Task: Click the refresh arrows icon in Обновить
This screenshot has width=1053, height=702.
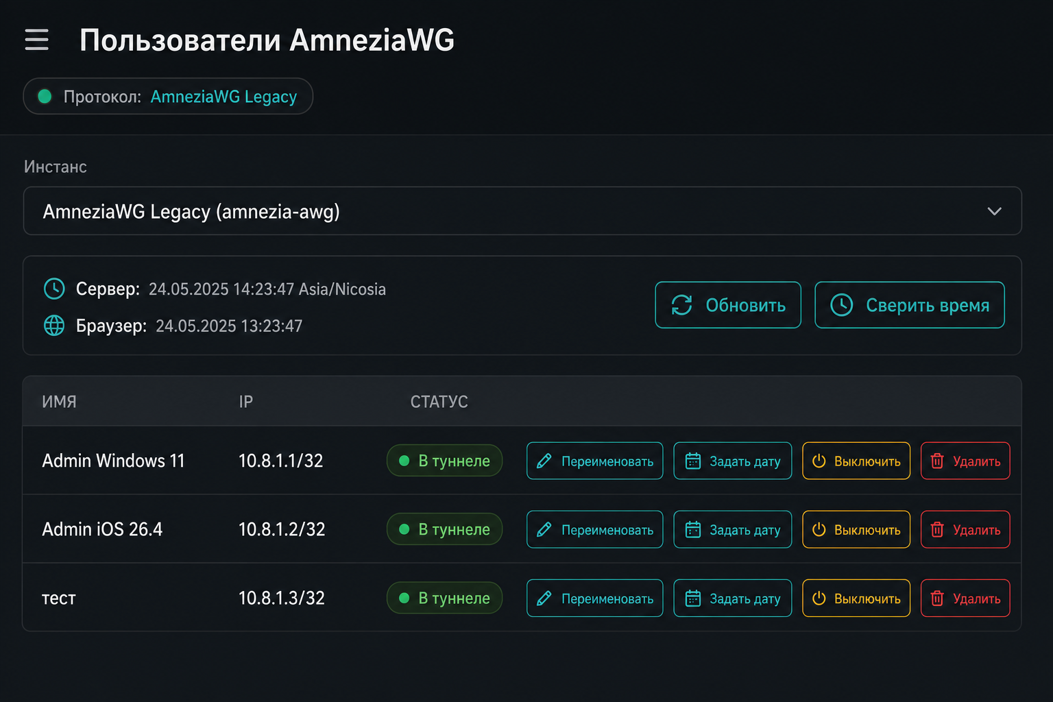Action: (681, 305)
